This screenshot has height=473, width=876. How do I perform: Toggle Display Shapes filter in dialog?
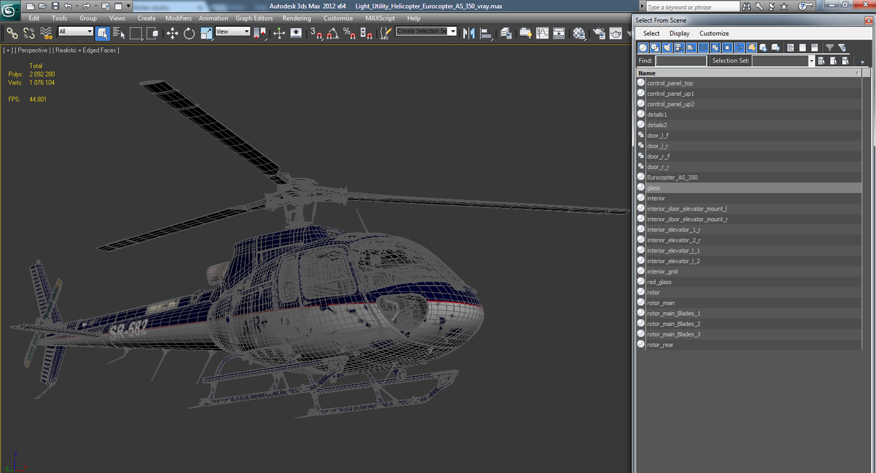655,47
